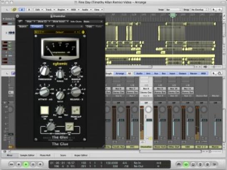This screenshot has height=170, width=227.
Task: Toggle the blue Catch playhead icon
Action: [22, 10]
